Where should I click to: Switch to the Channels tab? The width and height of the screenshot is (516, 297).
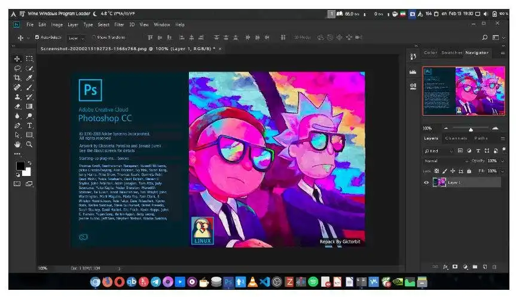coord(456,138)
